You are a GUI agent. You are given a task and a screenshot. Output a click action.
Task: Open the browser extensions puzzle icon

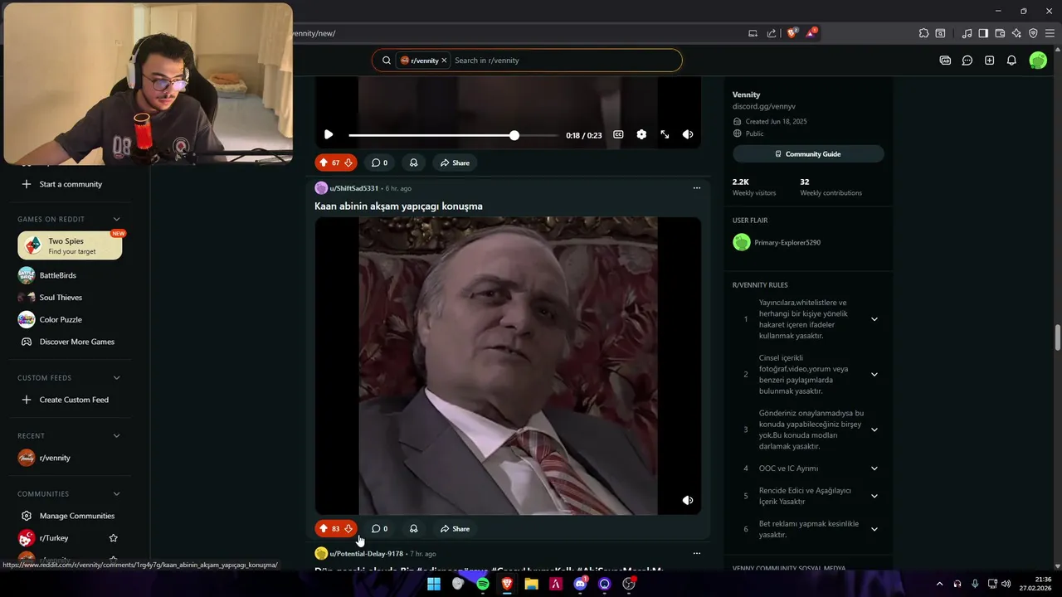(923, 33)
